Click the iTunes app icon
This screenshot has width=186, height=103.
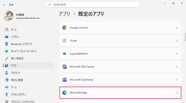64,41
